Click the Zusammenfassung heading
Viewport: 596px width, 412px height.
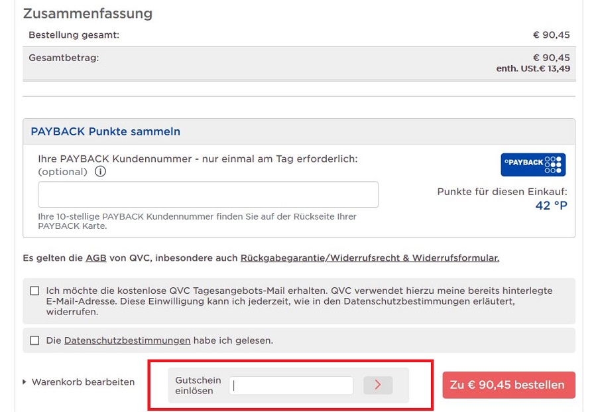tap(88, 13)
